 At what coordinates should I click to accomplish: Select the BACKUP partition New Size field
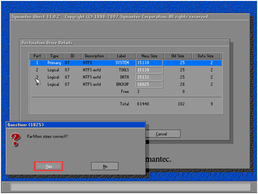coord(149,84)
